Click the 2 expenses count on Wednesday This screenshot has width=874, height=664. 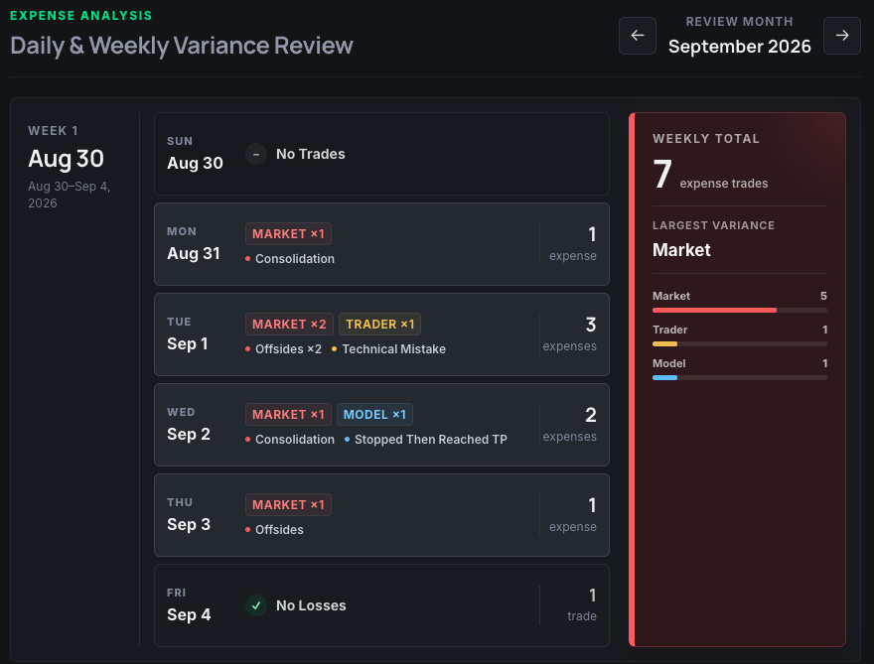click(570, 425)
